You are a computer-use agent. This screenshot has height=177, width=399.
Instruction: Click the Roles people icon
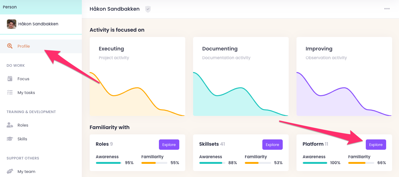pyautogui.click(x=10, y=125)
